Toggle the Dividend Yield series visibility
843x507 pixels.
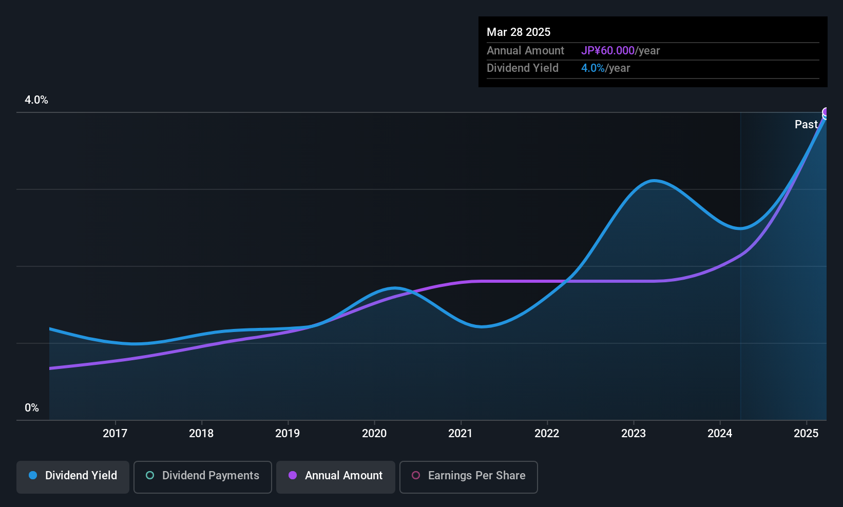pos(72,476)
